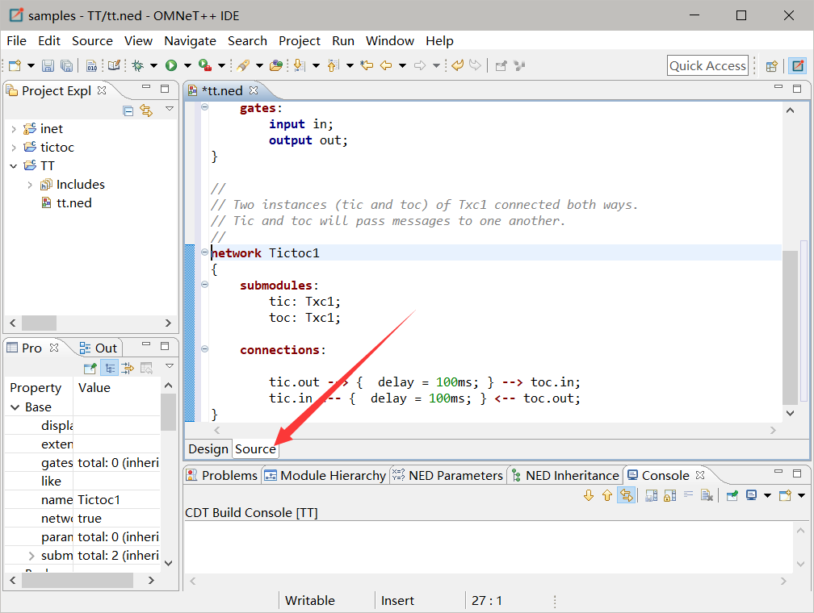Click Show Next Error arrow in Console
814x613 pixels.
589,496
